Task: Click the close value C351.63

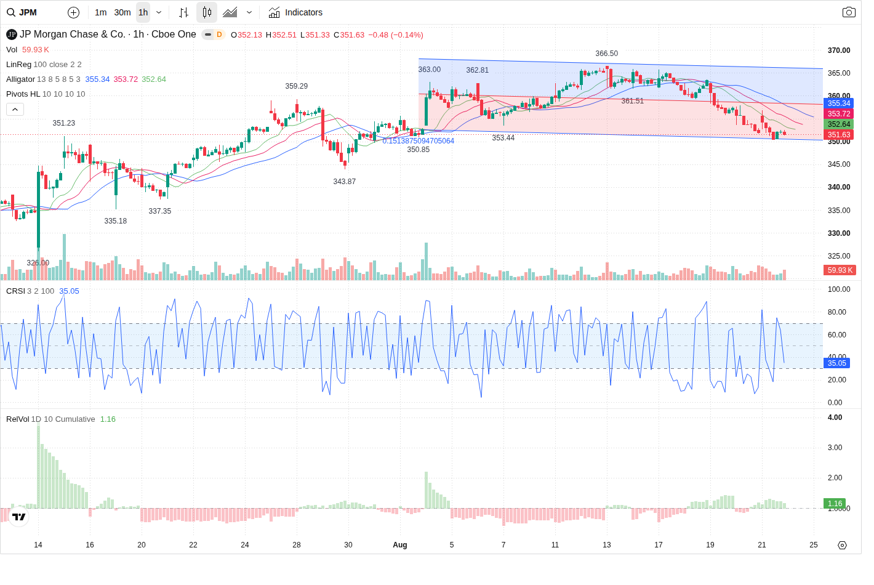Action: coord(349,35)
